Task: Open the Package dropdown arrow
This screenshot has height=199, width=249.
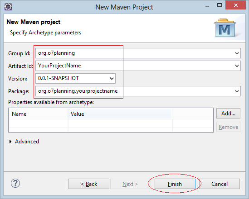Action: pyautogui.click(x=237, y=91)
